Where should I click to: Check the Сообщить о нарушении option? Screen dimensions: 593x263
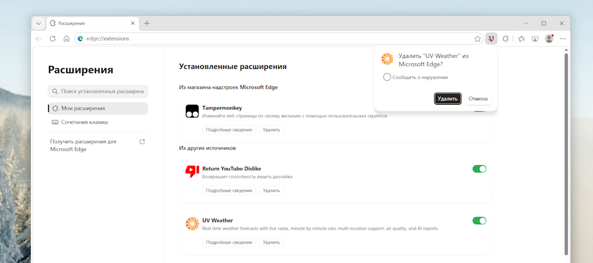pos(387,77)
